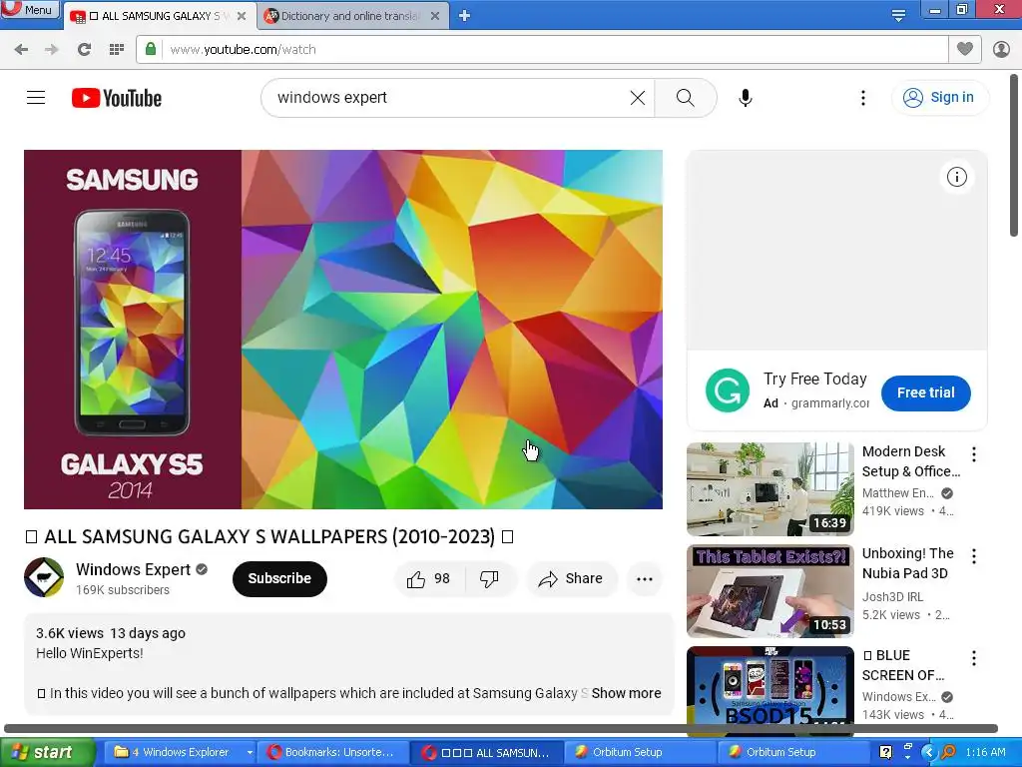This screenshot has height=767, width=1022.
Task: Open the browser account profile icon
Action: click(1001, 49)
